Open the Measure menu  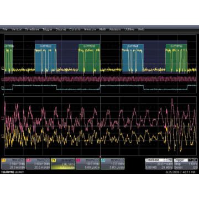click(x=90, y=29)
